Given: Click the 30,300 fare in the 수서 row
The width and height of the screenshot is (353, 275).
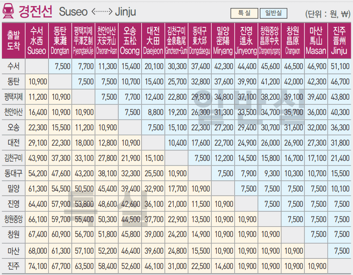Looking at the screenshot, I should [x=177, y=66].
